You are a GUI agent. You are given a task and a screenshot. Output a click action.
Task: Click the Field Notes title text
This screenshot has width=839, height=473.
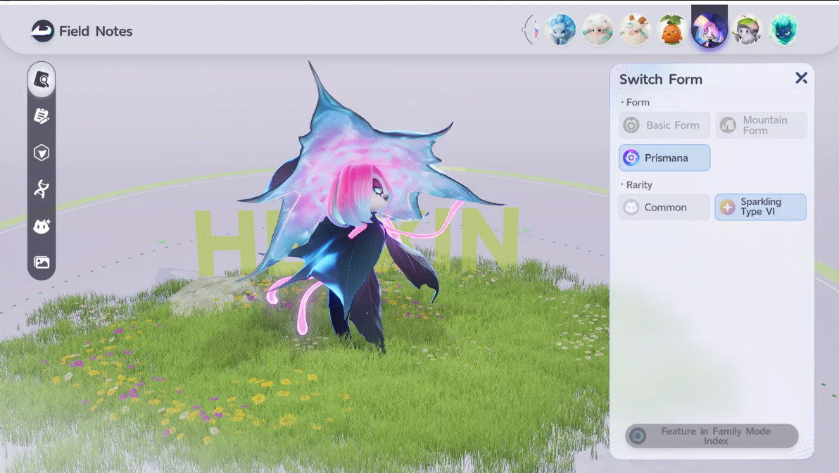point(96,31)
